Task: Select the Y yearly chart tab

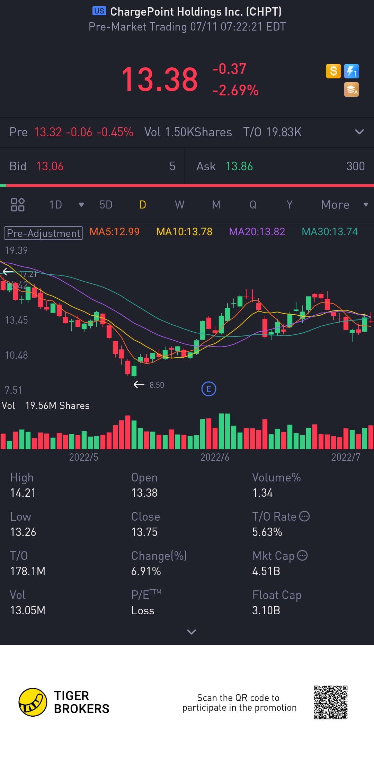Action: [x=290, y=205]
